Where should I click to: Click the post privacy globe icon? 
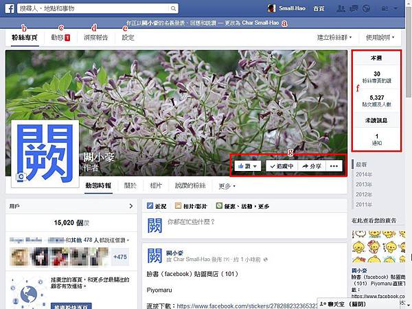(266, 260)
